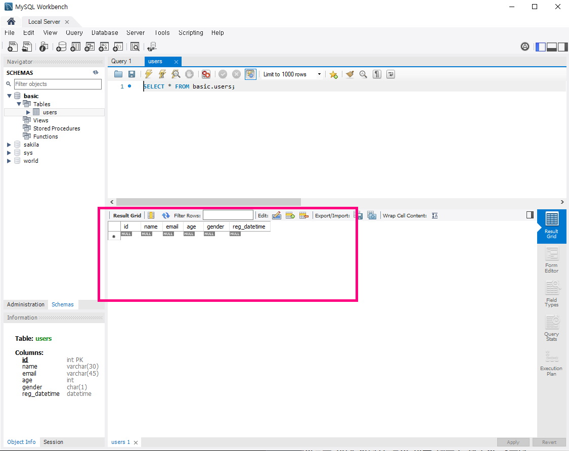Open the Execution Plan view

click(552, 363)
